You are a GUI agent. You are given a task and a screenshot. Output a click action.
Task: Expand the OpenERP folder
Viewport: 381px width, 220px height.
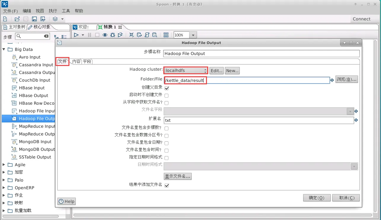coord(4,188)
